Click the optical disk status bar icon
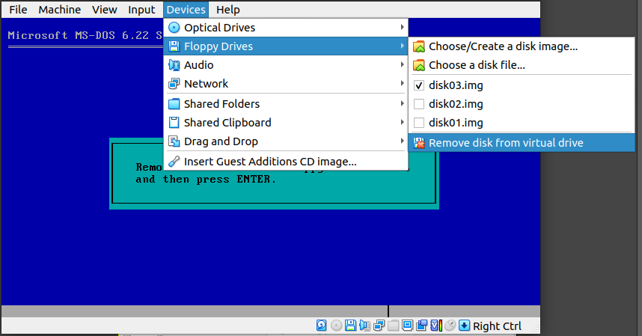Viewport: 642px width, 336px height. pyautogui.click(x=336, y=326)
